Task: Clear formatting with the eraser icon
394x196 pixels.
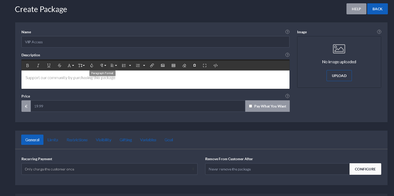Action: click(184, 66)
